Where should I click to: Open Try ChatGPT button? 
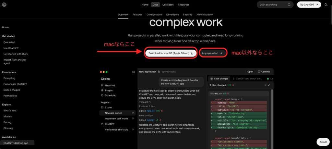click(309, 5)
